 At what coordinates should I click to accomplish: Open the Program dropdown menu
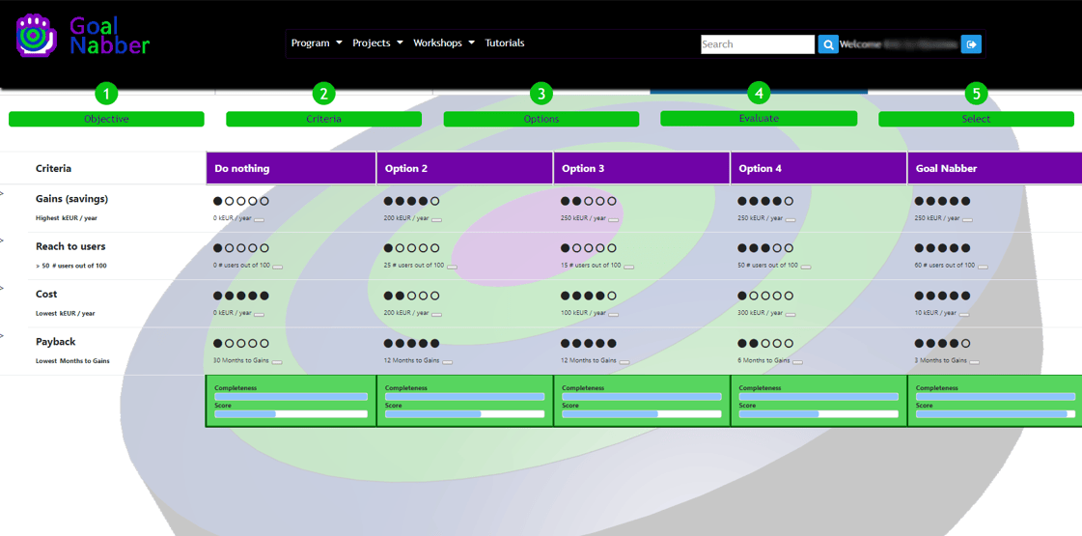point(317,42)
